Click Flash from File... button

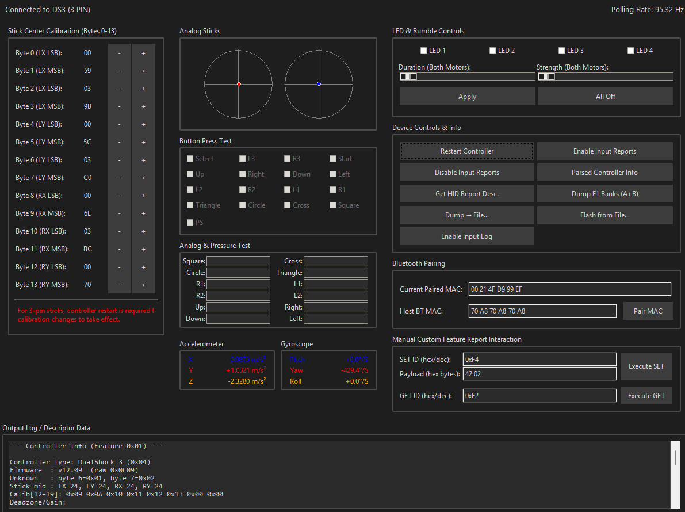click(x=604, y=215)
